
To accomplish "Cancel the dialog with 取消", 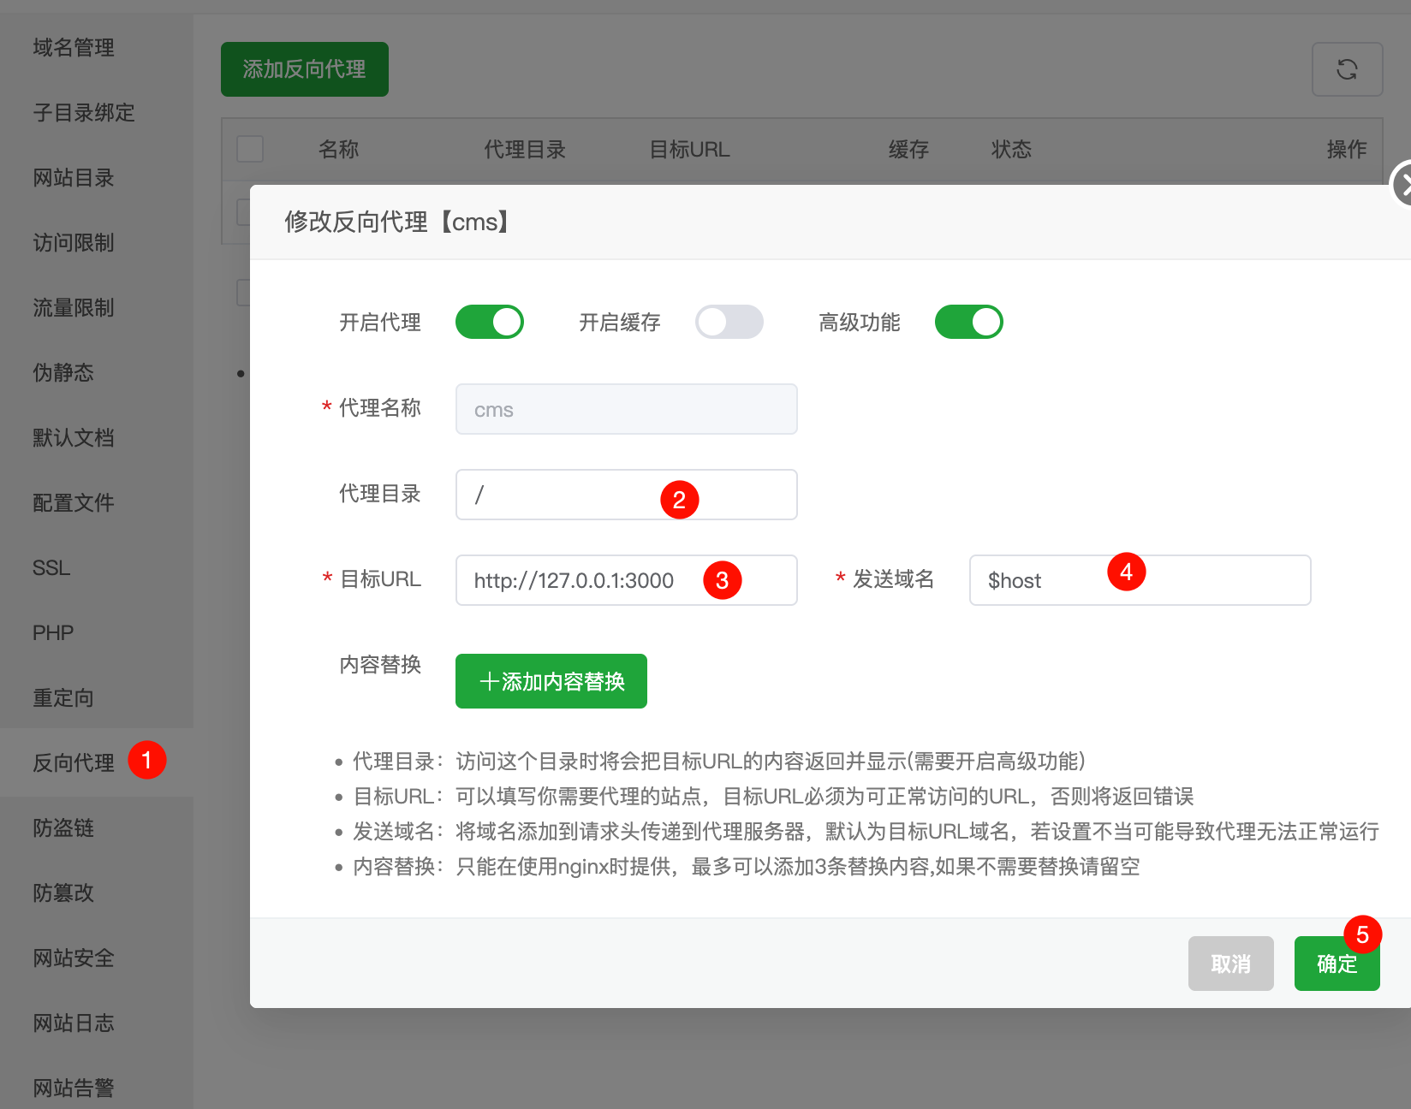I will (x=1230, y=964).
